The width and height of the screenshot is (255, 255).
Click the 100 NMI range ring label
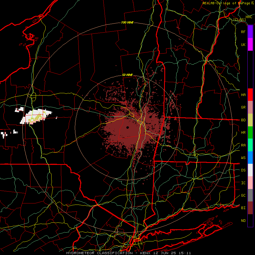point(127,22)
